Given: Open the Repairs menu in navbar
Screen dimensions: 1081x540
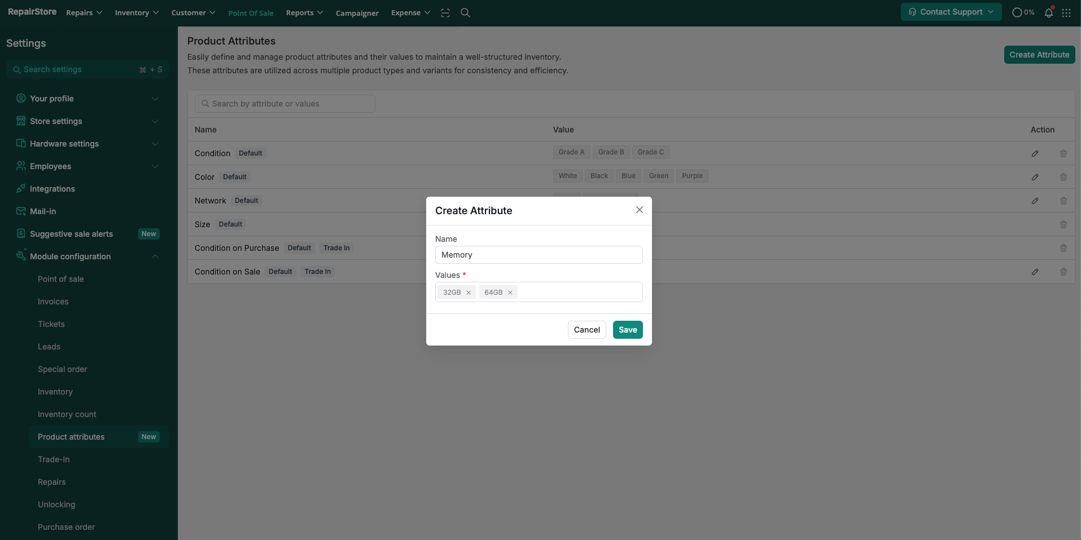Looking at the screenshot, I should (x=84, y=13).
